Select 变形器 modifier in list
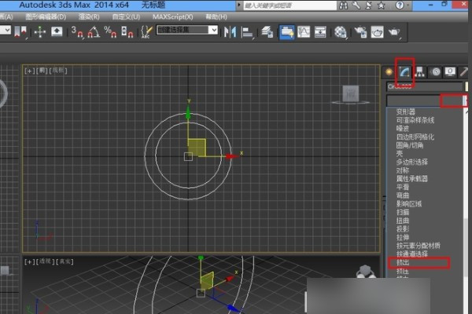 click(x=405, y=111)
